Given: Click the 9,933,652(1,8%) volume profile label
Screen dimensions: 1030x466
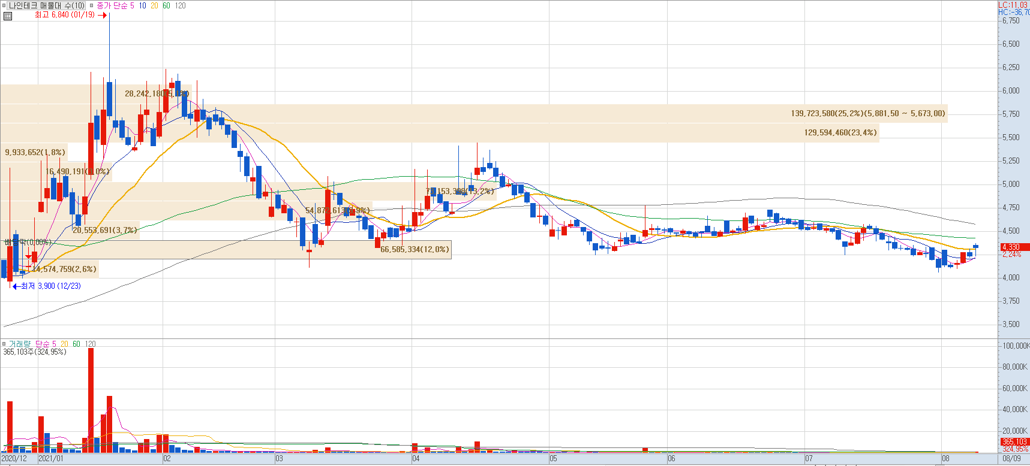Looking at the screenshot, I should tap(35, 152).
